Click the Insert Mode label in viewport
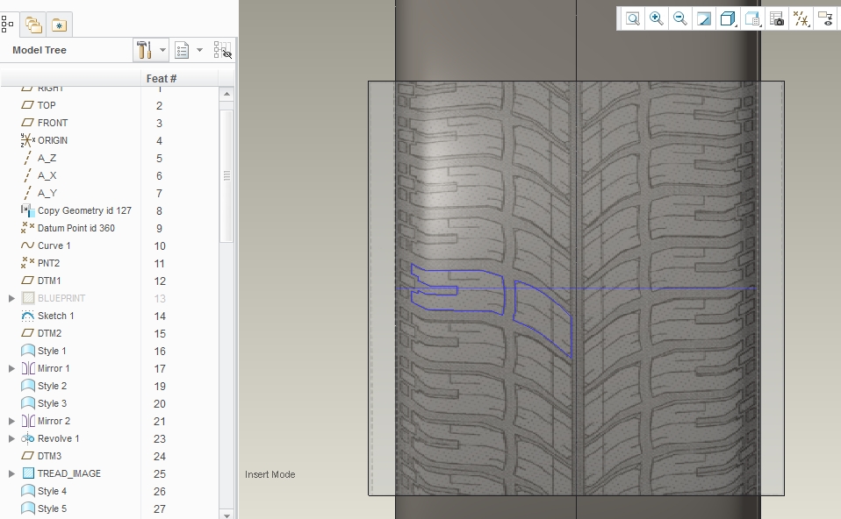 (x=270, y=474)
